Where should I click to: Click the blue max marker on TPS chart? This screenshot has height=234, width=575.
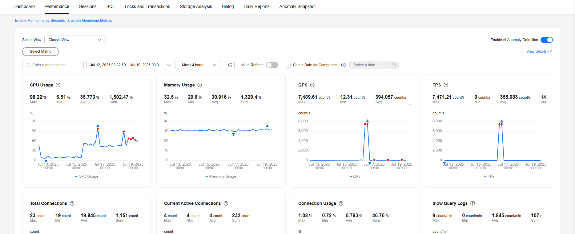502,121
